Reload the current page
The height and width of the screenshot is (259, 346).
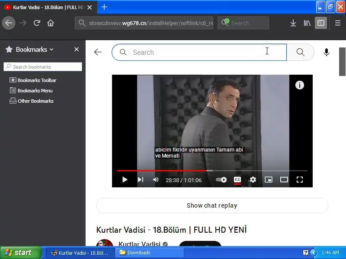tap(37, 23)
